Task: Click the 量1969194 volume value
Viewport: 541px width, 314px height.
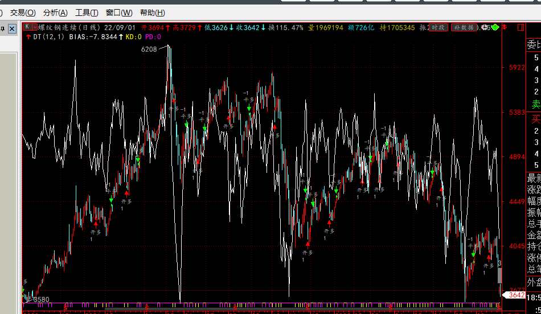Action: tap(325, 27)
